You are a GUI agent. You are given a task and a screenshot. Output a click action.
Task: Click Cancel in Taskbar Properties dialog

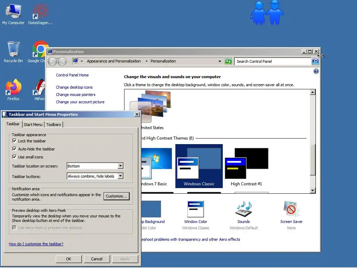click(x=97, y=259)
